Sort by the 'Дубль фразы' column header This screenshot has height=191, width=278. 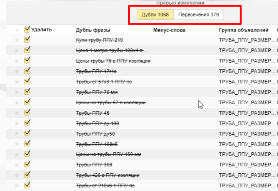point(93,30)
